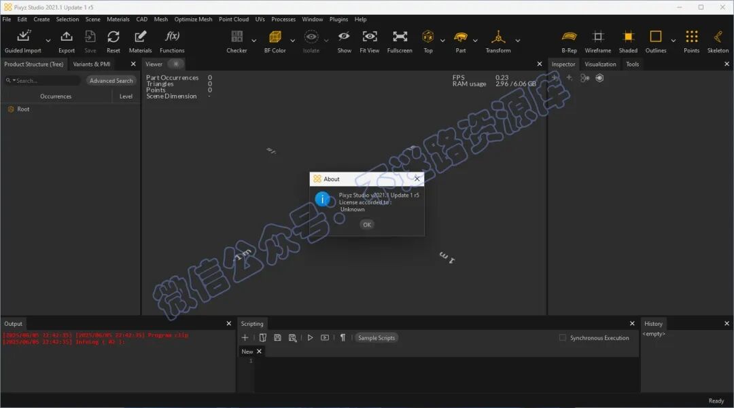Click the Occurrences column header
The height and width of the screenshot is (408, 734).
pyautogui.click(x=56, y=96)
